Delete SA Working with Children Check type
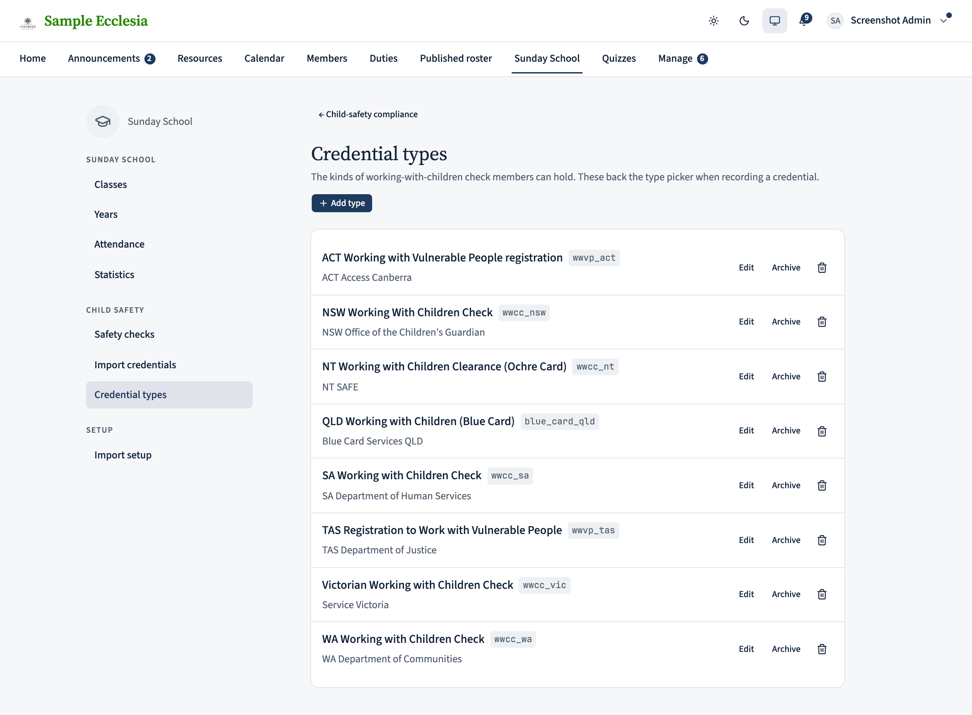The image size is (972, 715). click(822, 485)
